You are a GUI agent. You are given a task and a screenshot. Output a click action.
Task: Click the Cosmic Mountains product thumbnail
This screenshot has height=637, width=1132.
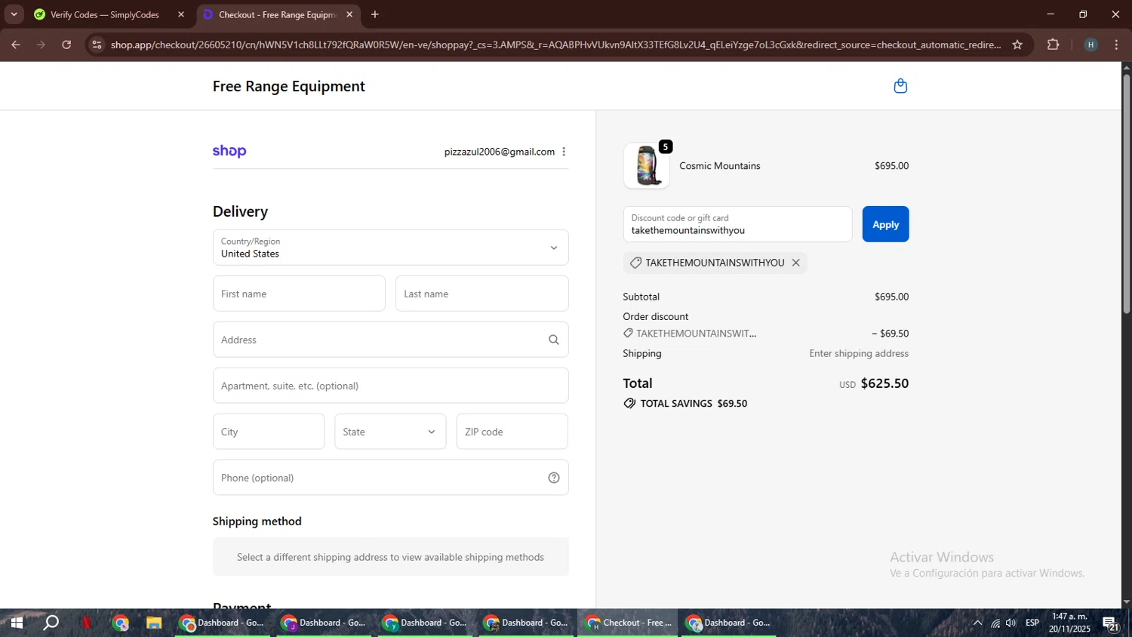[x=647, y=165]
